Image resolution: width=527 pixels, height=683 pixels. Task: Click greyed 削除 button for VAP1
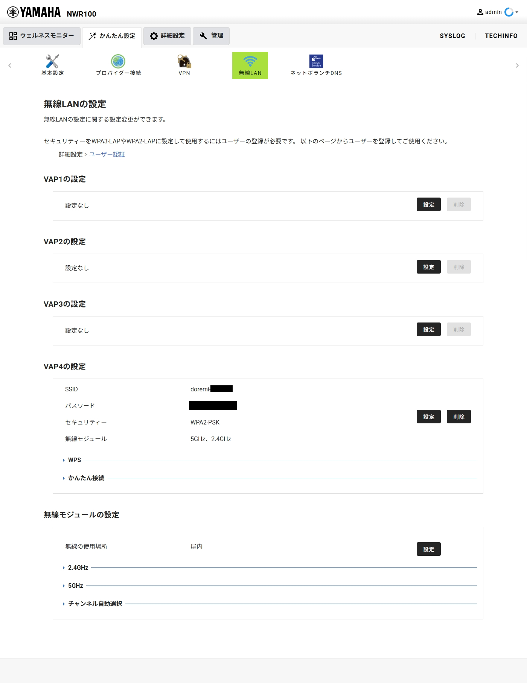point(459,204)
